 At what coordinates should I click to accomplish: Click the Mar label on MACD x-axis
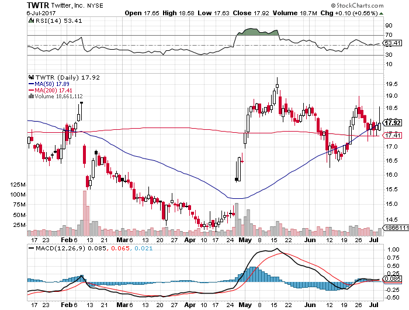click(122, 305)
